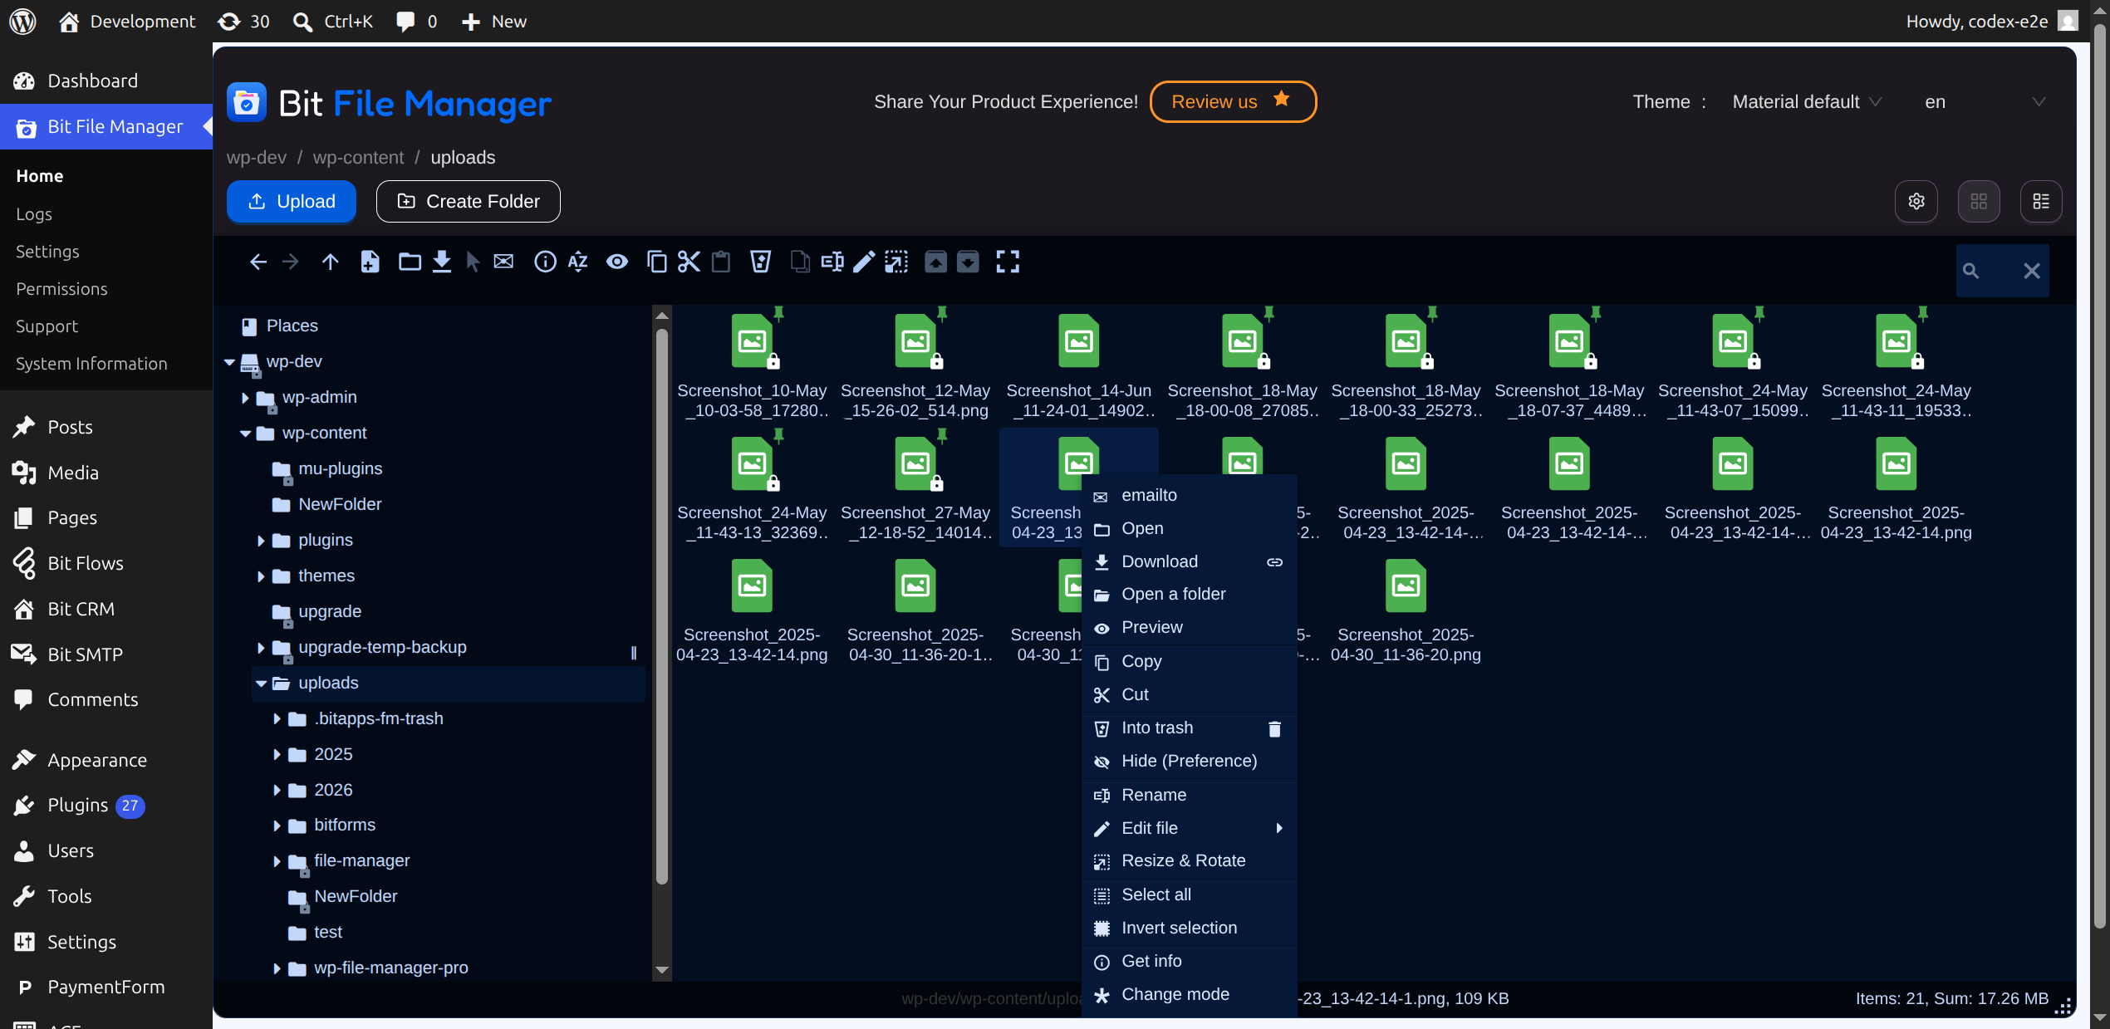Select the mu-plugins tree folder
Viewport: 2110px width, 1029px height.
point(340,469)
